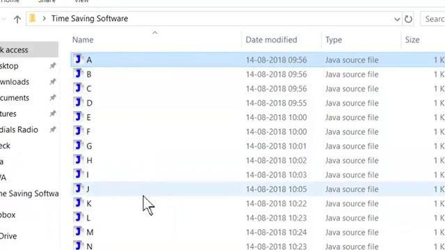Click the Java file icon for M
Screen dimensions: 445x250
[78, 231]
